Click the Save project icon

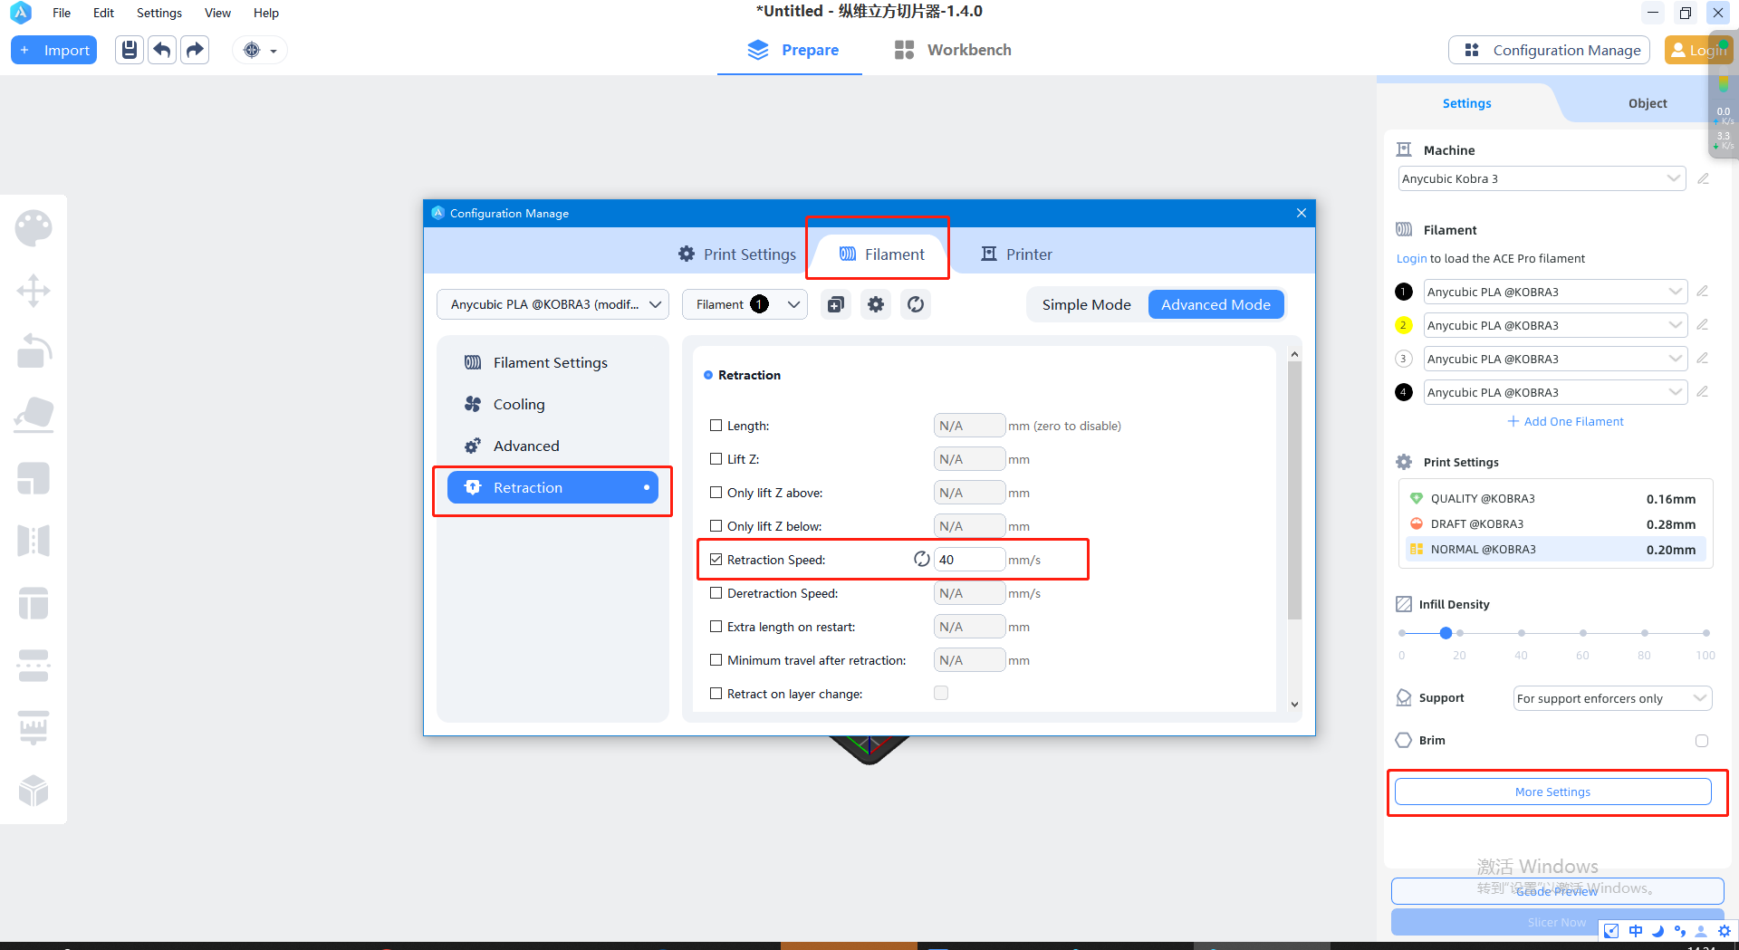[130, 50]
